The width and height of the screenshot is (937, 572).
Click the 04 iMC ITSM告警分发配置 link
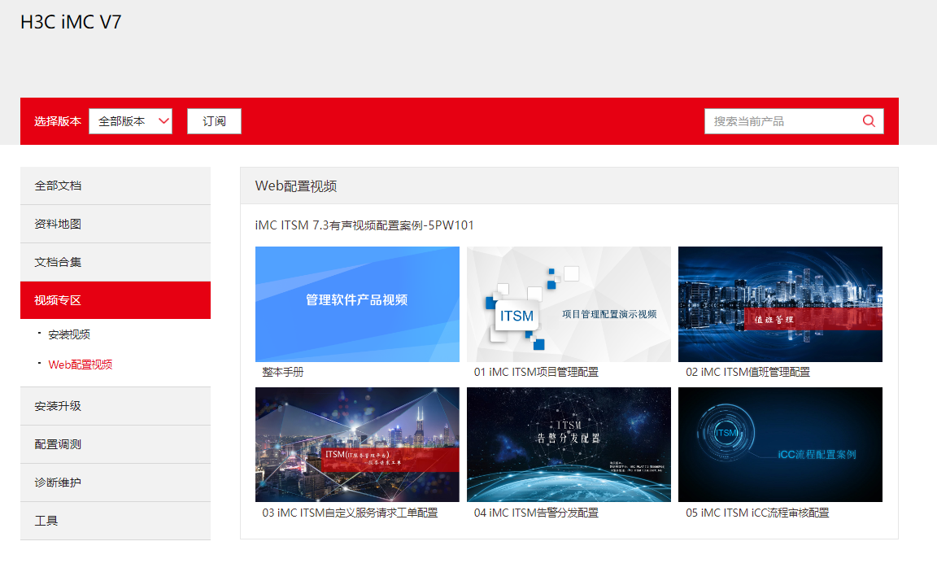coord(536,513)
